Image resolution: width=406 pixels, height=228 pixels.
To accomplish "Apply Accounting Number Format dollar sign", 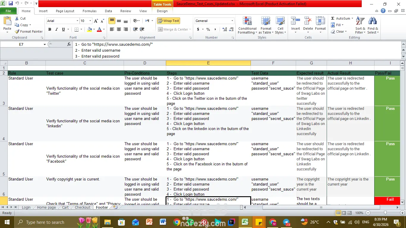I will point(198,29).
